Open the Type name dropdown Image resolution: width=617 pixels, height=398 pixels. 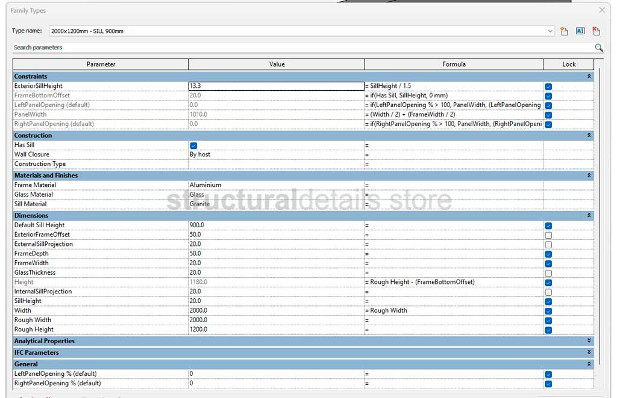550,31
